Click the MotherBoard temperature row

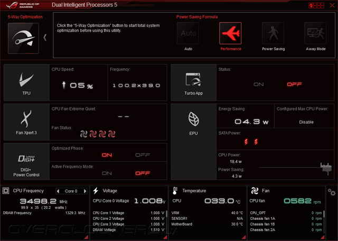pos(207,225)
